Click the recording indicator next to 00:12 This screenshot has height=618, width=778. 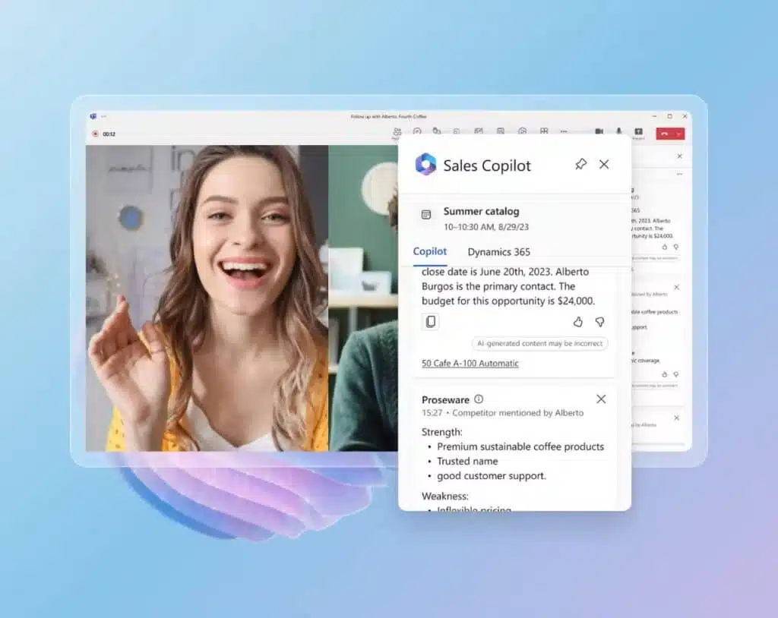point(95,134)
